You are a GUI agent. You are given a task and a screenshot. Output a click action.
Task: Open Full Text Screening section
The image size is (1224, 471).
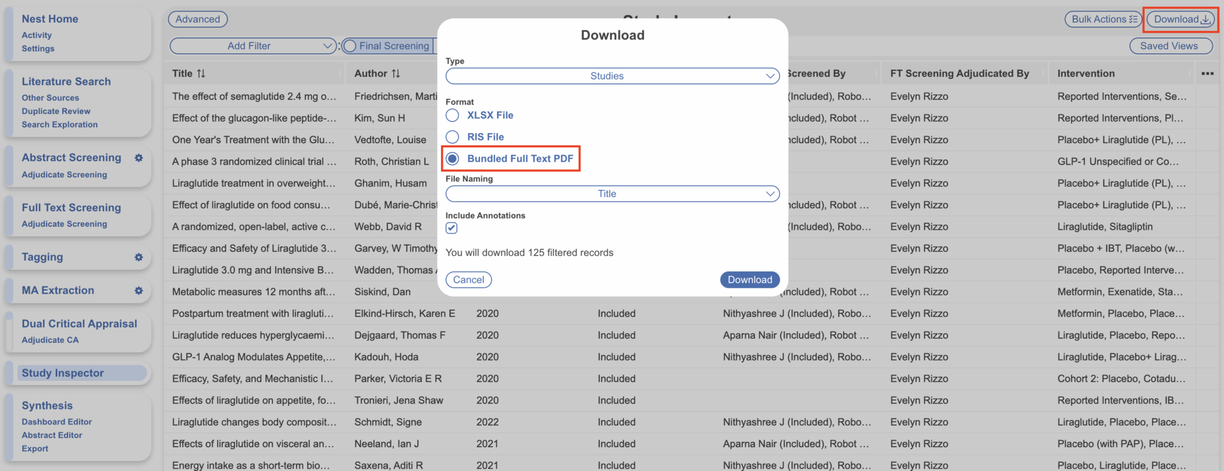pyautogui.click(x=71, y=208)
